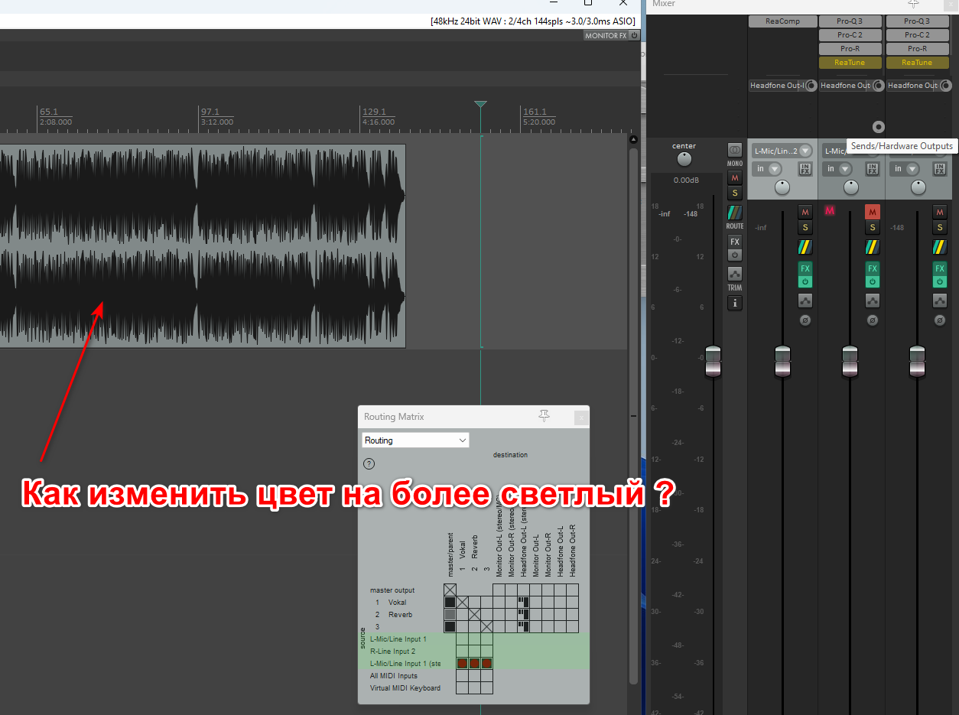Open green FX button on ReaComp strip
This screenshot has height=715, width=959.
(805, 268)
